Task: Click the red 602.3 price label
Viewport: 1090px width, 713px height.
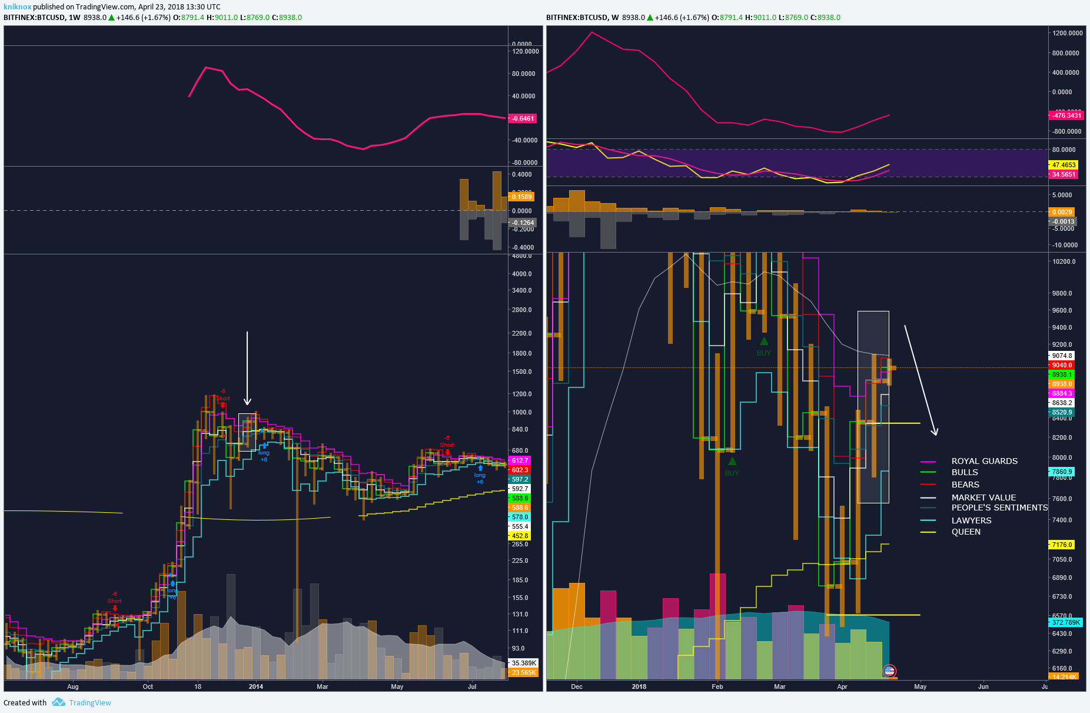Action: click(x=519, y=470)
